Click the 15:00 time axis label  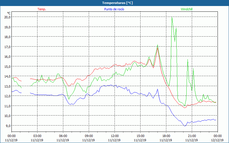click(x=140, y=136)
